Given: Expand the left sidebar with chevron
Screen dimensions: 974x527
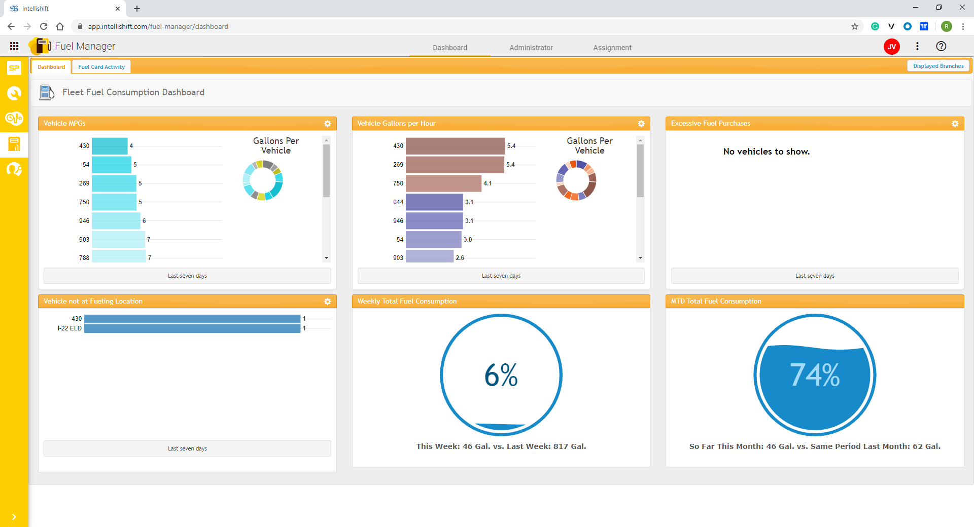Looking at the screenshot, I should 14,517.
